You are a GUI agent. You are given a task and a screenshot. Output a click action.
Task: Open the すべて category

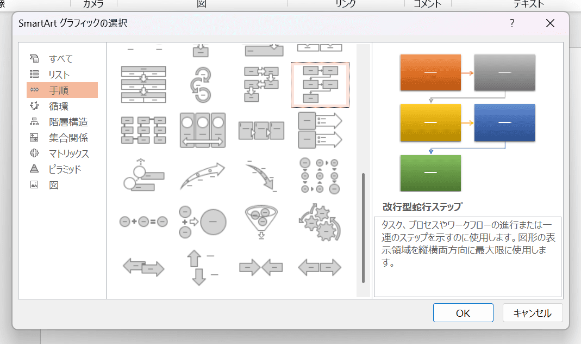click(x=60, y=59)
